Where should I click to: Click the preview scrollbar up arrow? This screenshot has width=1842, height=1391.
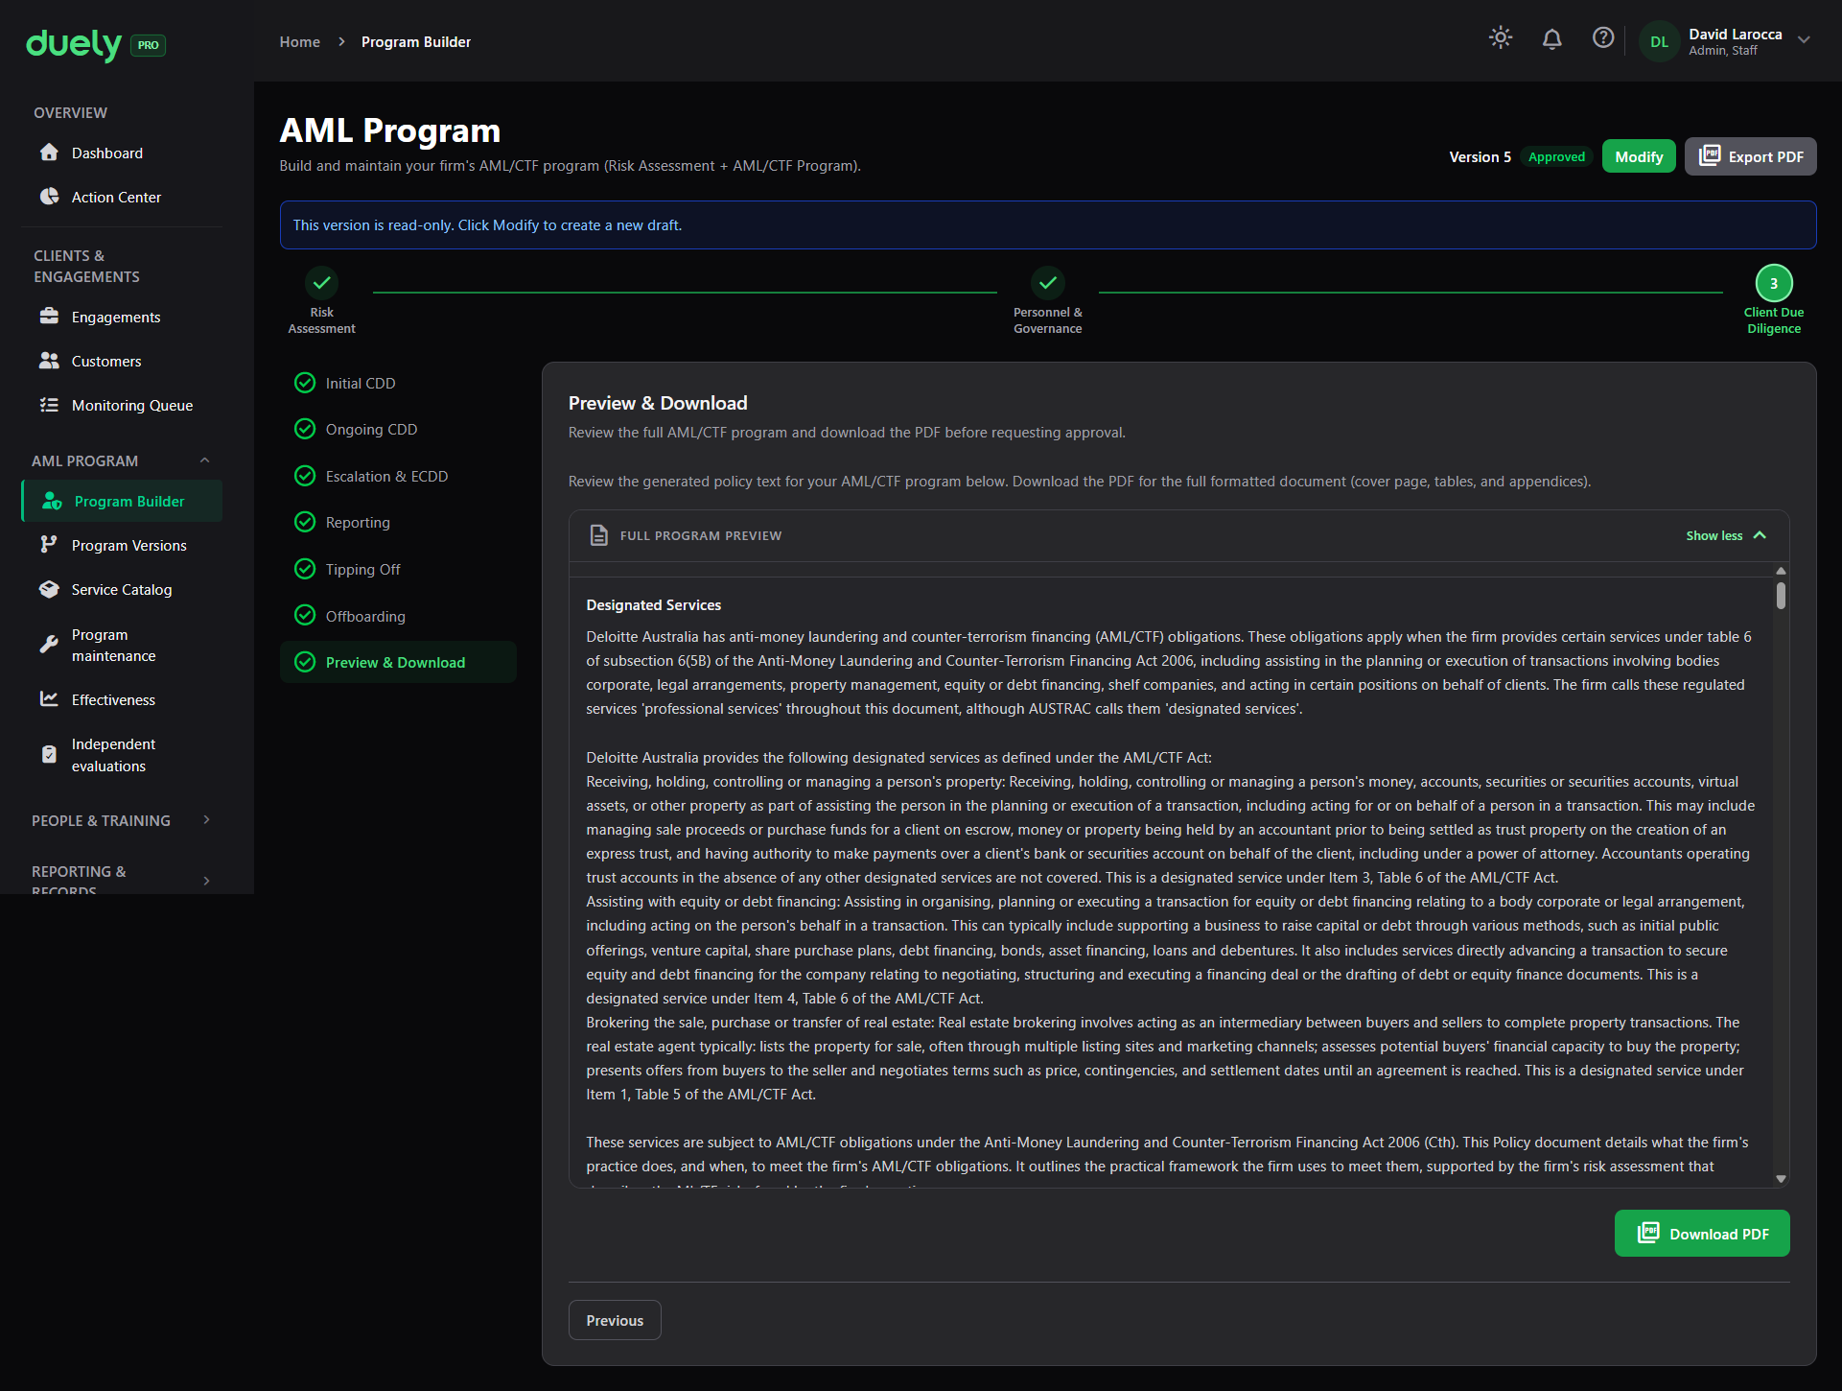pyautogui.click(x=1781, y=571)
